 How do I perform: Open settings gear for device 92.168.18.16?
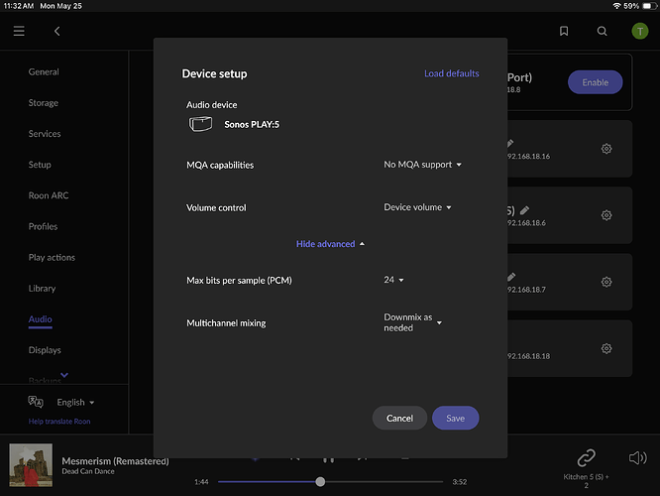point(606,149)
